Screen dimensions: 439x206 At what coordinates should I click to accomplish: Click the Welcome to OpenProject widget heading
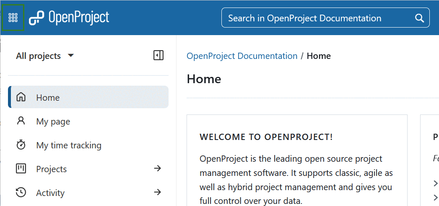[x=266, y=137]
